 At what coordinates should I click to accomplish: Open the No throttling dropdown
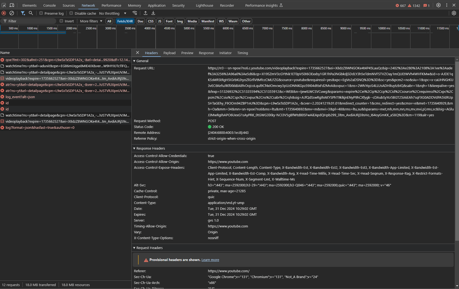click(x=112, y=13)
